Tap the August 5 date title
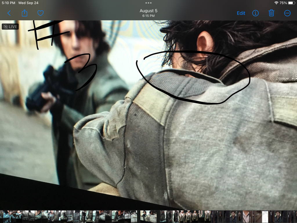 click(148, 11)
